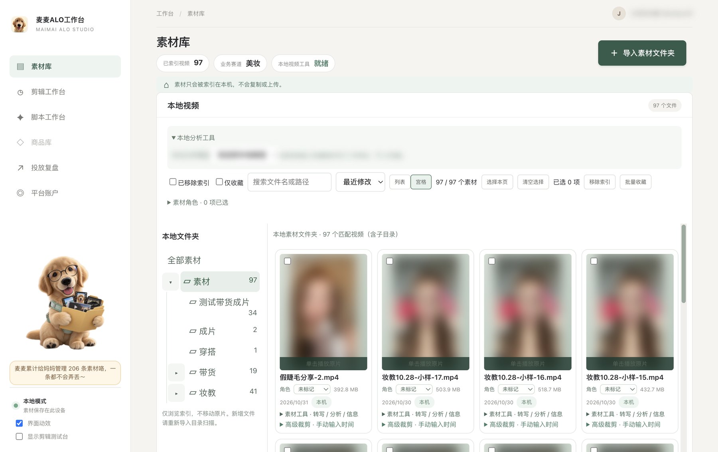Toggle the 仅收藏 checkbox
The height and width of the screenshot is (452, 718).
(x=219, y=182)
